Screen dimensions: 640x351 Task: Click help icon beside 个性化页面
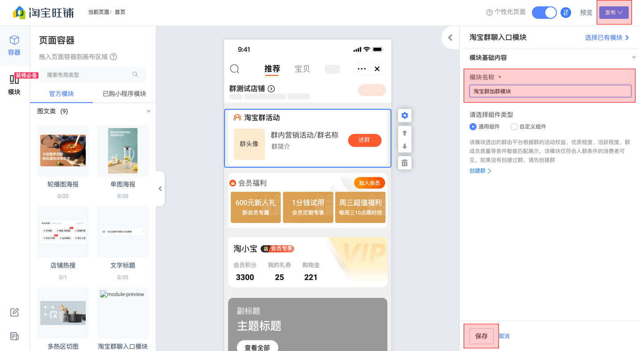tap(489, 12)
